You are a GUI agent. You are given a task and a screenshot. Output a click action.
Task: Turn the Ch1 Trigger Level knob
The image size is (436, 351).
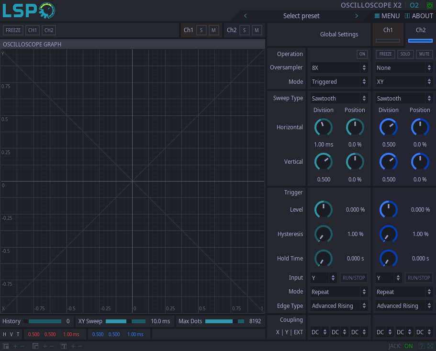[323, 210]
